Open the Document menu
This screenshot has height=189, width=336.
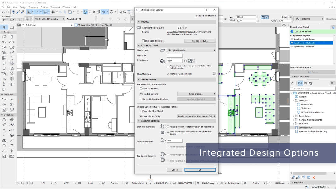tap(33, 7)
